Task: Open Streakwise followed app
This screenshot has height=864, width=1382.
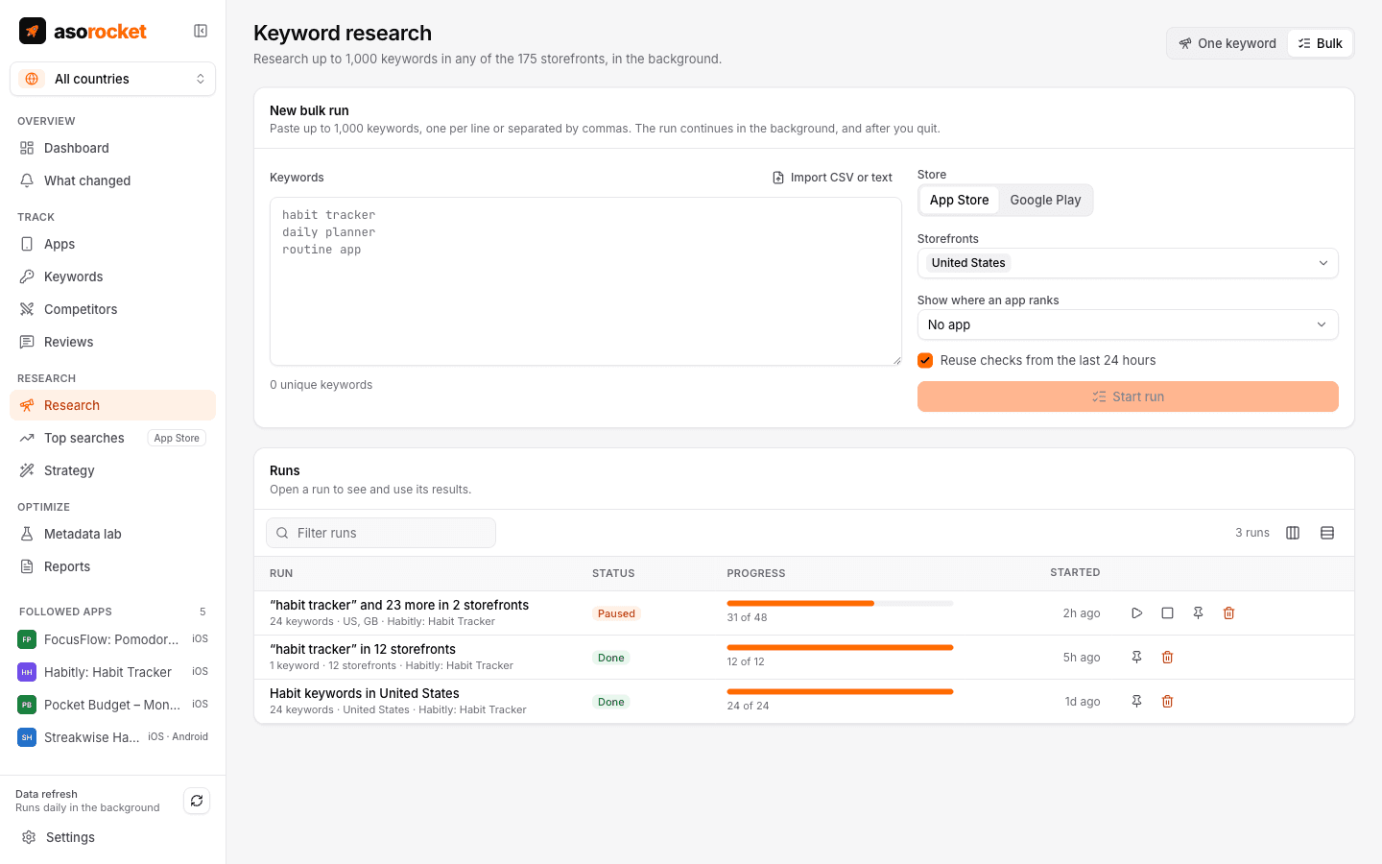Action: (x=113, y=737)
